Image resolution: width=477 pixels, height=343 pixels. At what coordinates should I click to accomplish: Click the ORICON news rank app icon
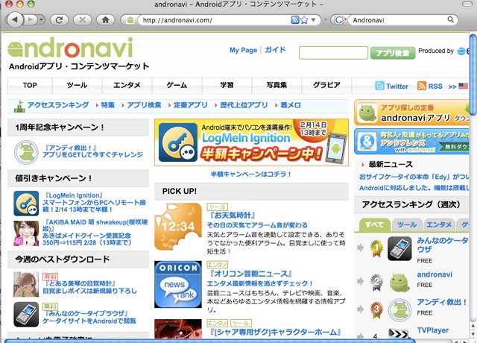(178, 284)
